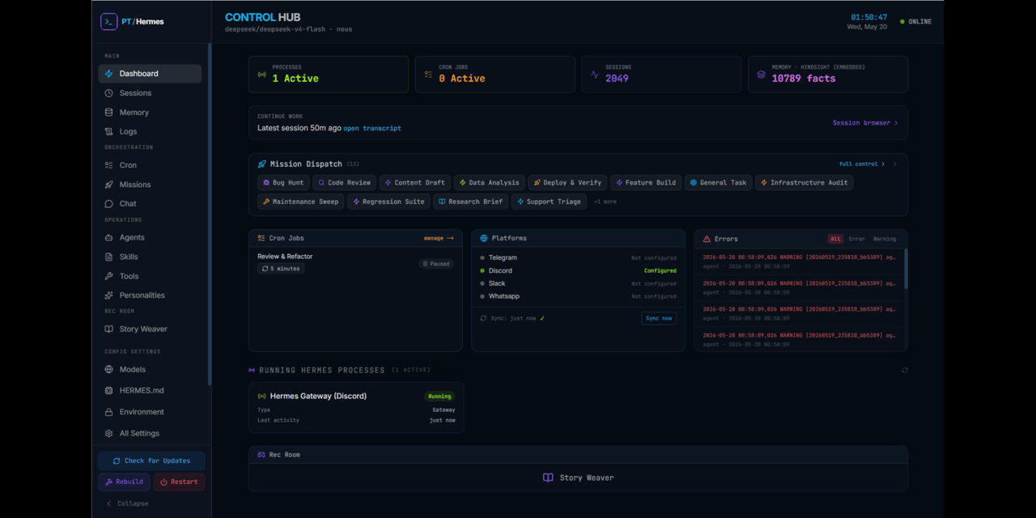Open the Hermes Gateway (Discord) process card

356,408
